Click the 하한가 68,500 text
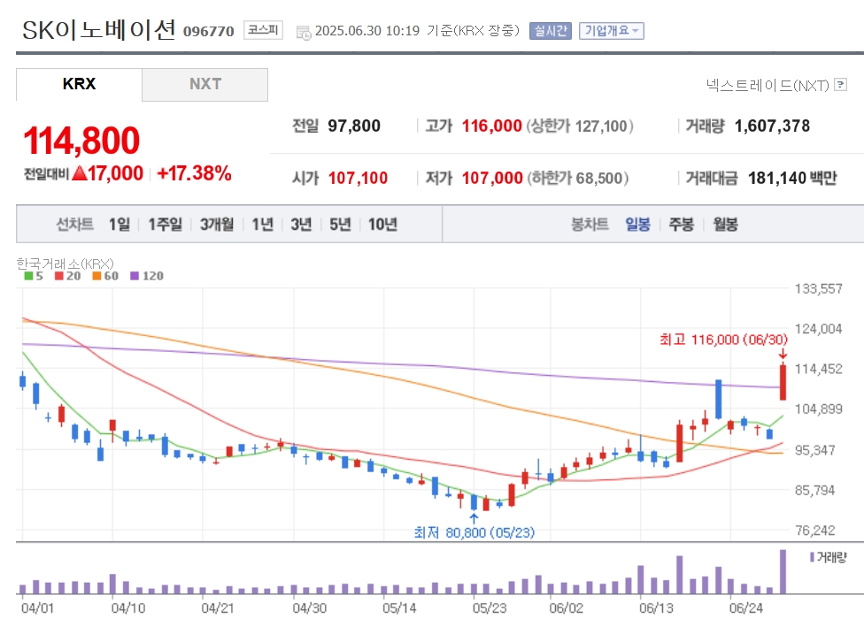The image size is (864, 634). coord(577,178)
